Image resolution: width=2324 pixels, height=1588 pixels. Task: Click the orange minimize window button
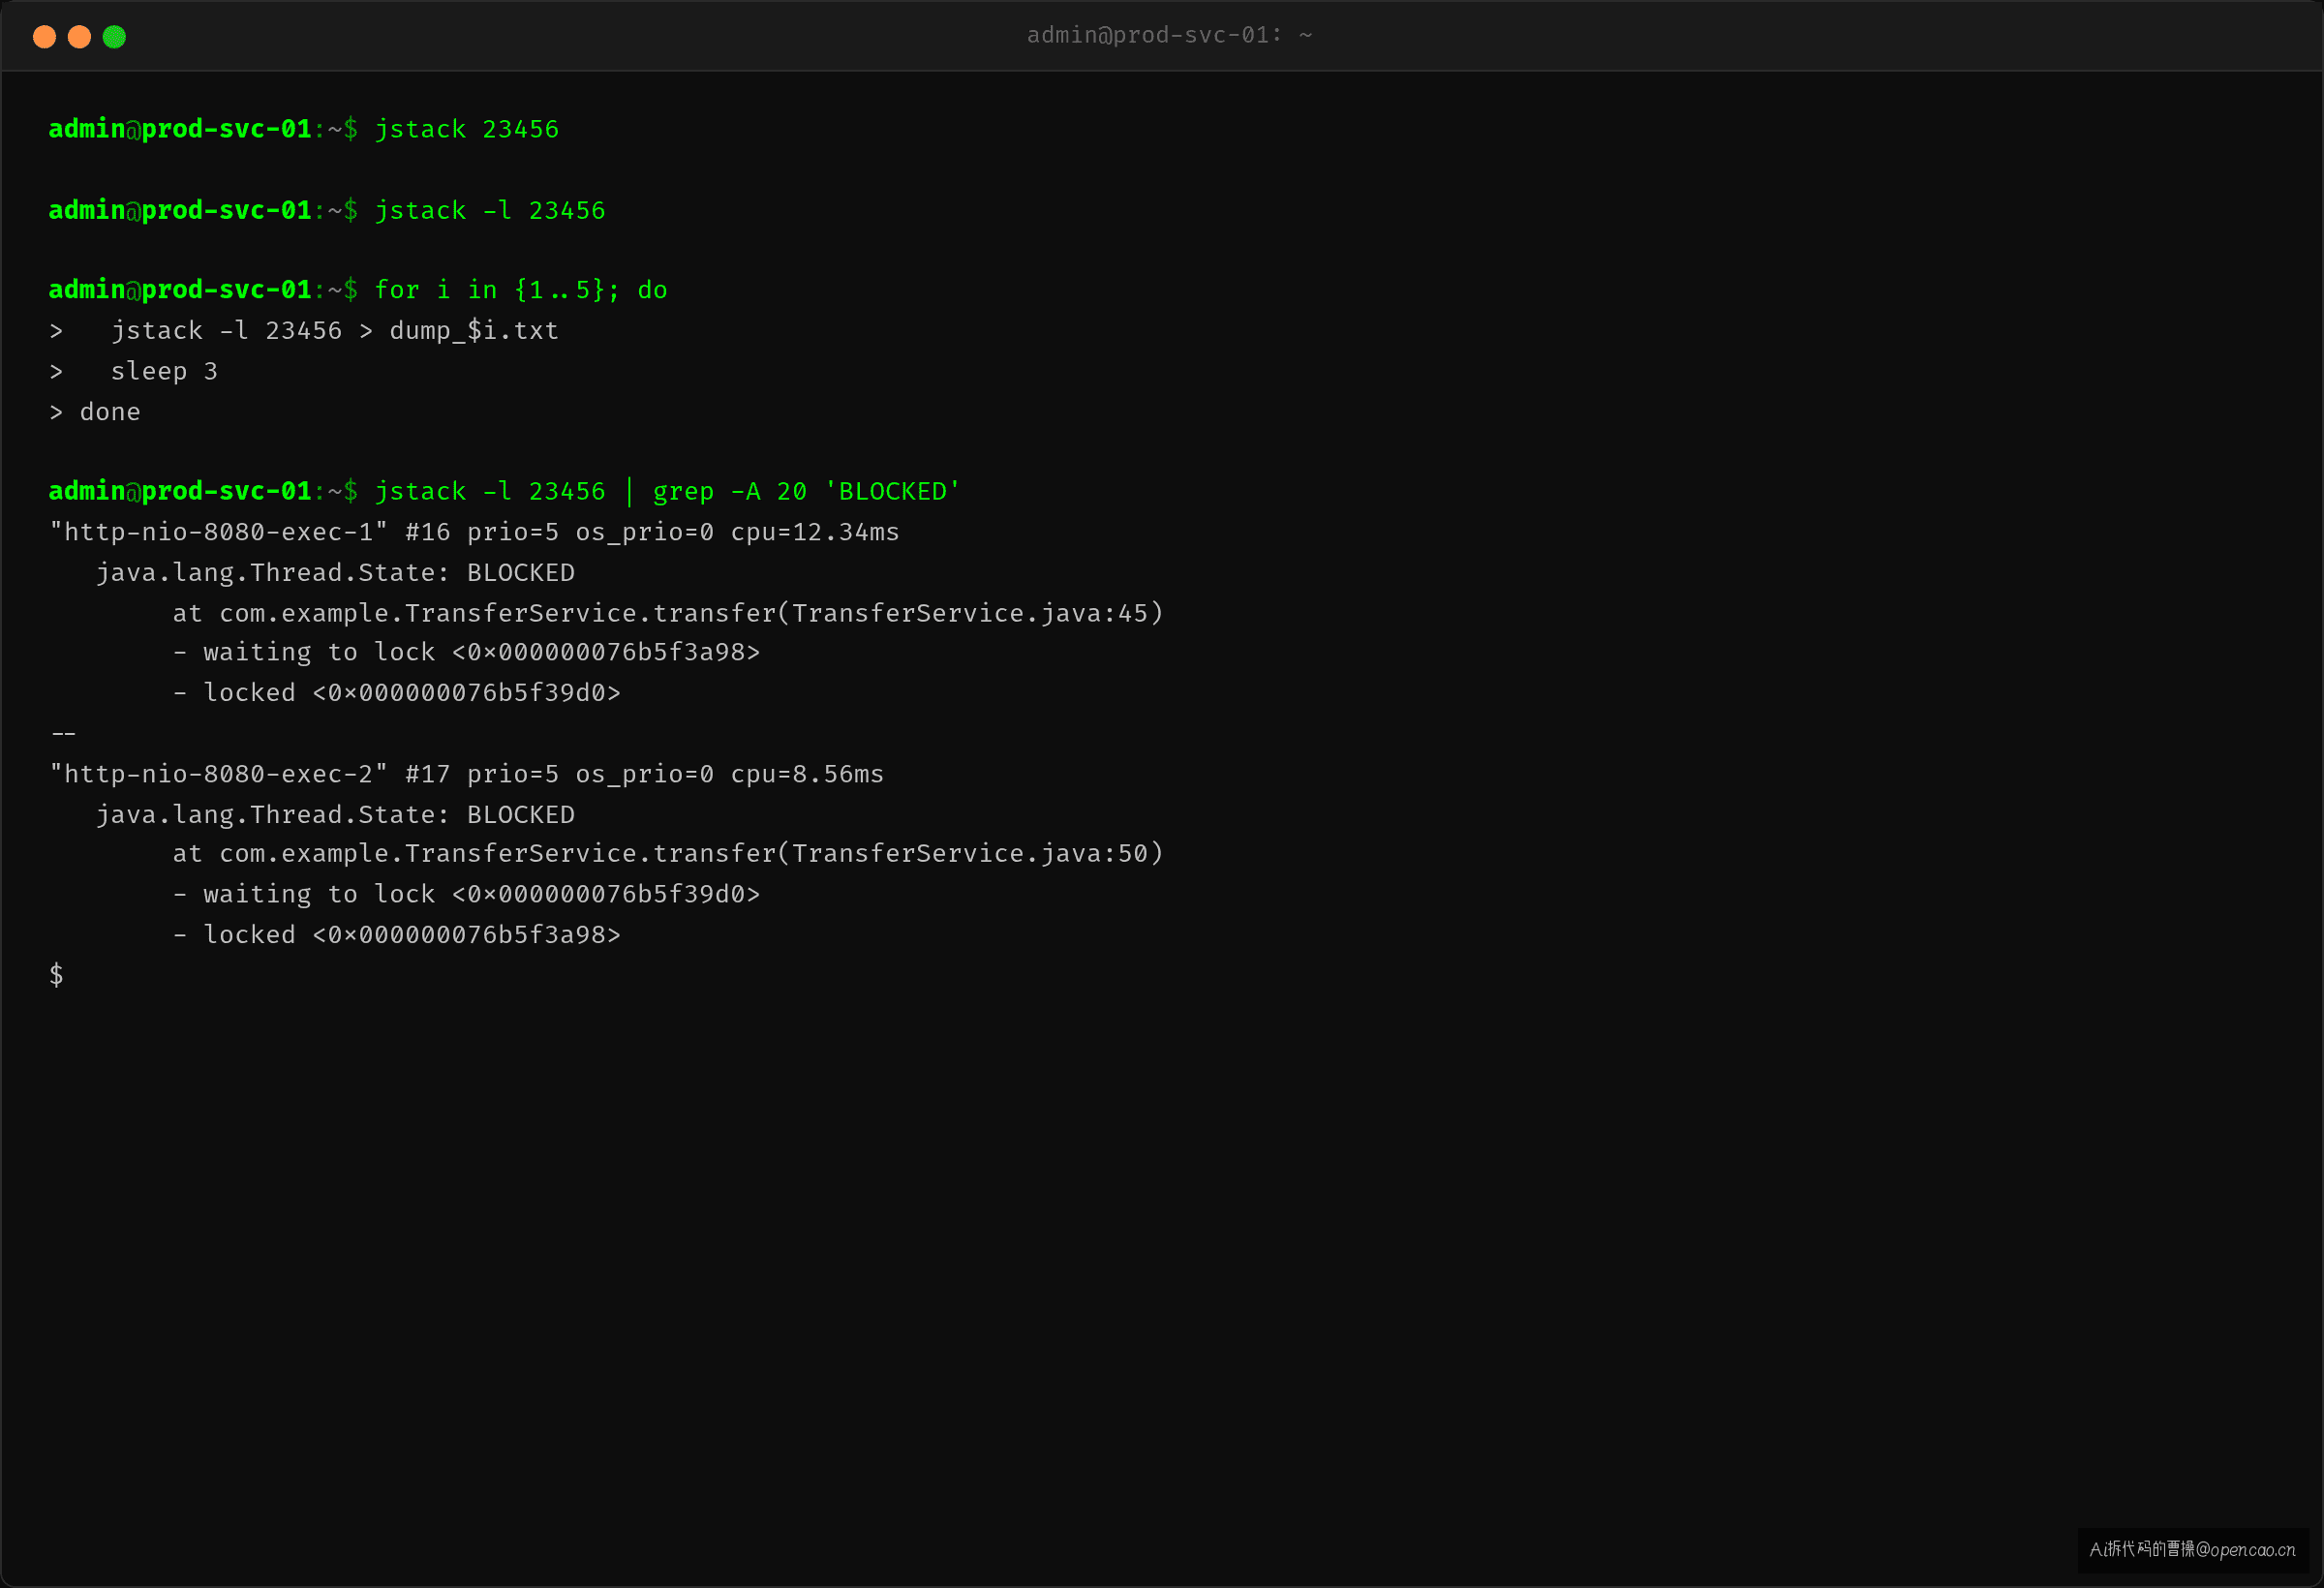pos(79,37)
